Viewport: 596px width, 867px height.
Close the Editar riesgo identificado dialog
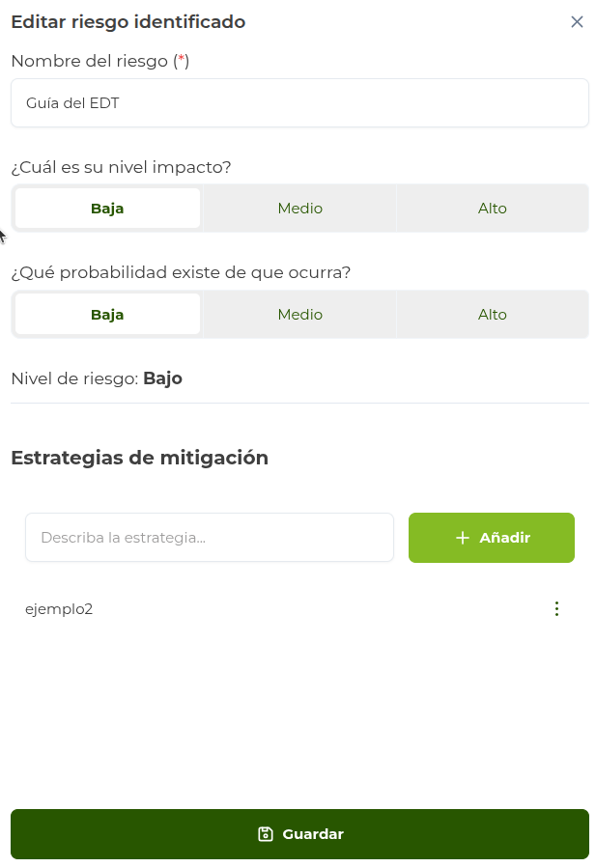click(x=577, y=21)
